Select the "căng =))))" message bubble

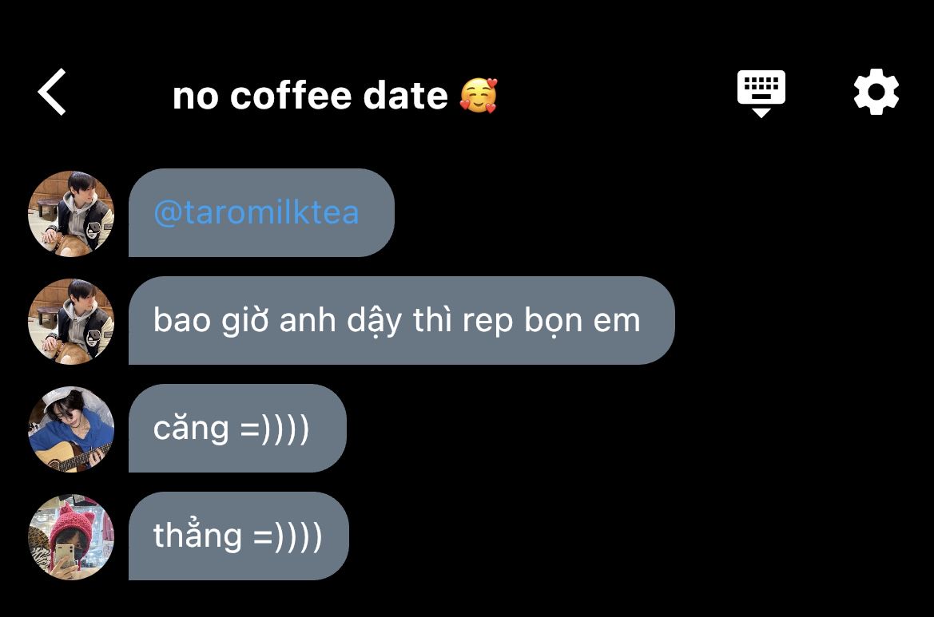(x=237, y=429)
